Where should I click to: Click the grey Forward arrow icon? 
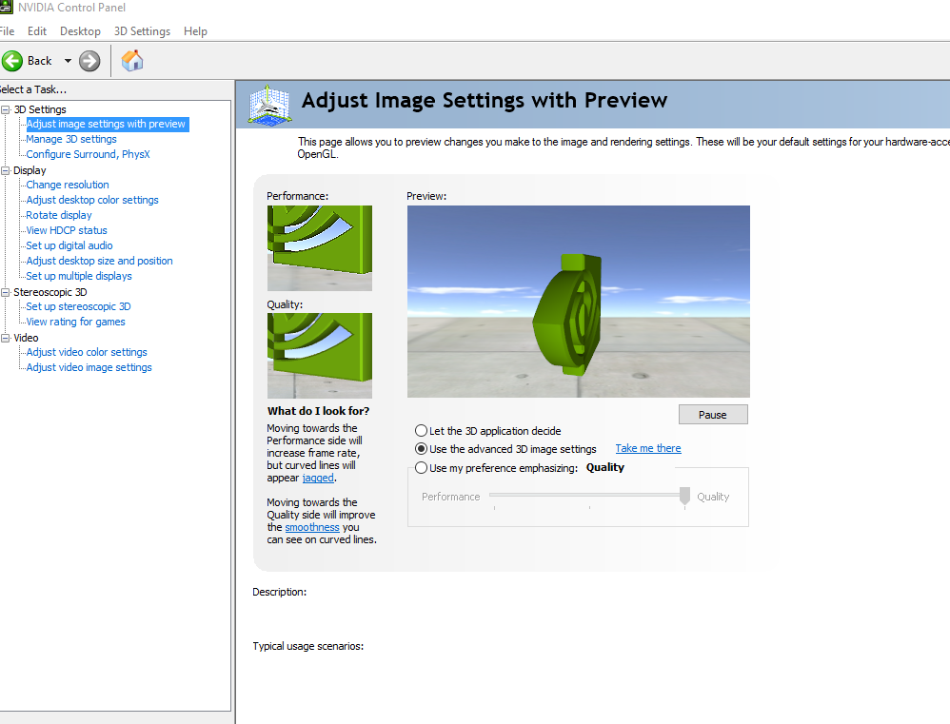pos(89,61)
